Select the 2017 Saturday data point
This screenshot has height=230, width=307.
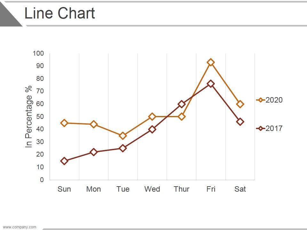click(240, 122)
